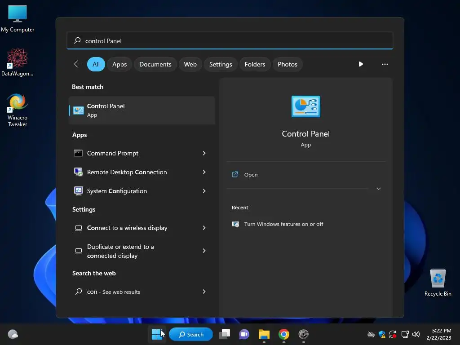Expand the con web results chevron
460x345 pixels.
pos(204,291)
